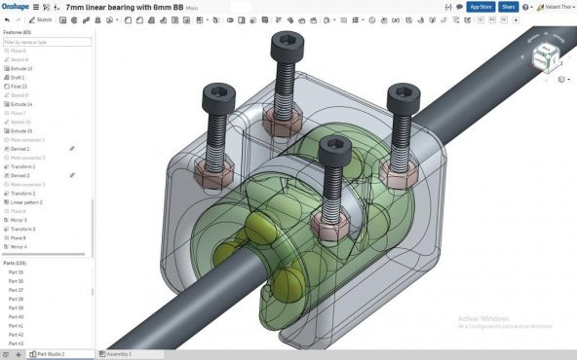Viewport: 577px width, 360px height.
Task: Activate the Chamfer tool icon
Action: pos(139,20)
